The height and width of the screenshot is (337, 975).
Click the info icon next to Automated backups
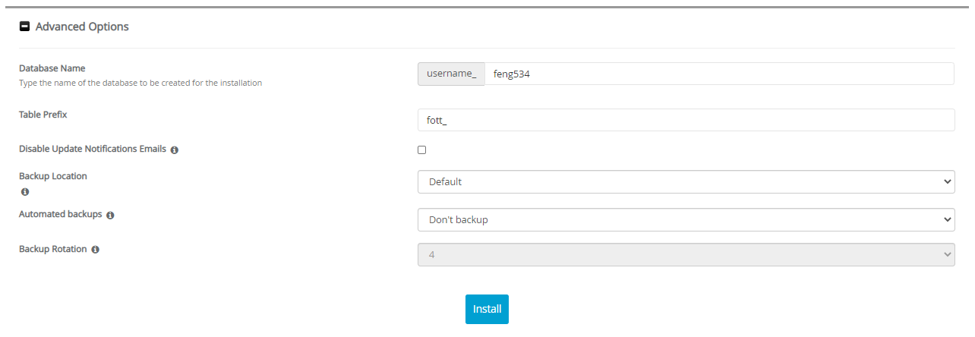[x=110, y=216]
